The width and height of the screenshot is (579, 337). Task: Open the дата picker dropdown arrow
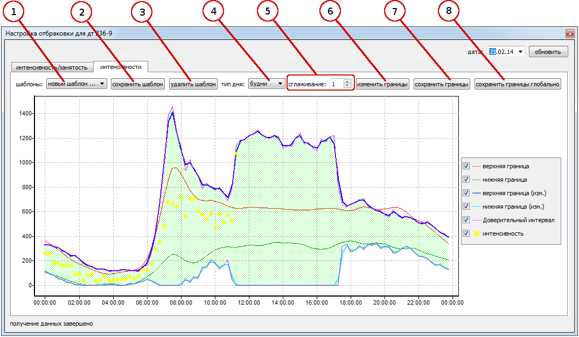520,52
